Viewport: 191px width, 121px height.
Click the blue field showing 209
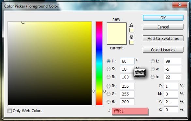point(127,102)
